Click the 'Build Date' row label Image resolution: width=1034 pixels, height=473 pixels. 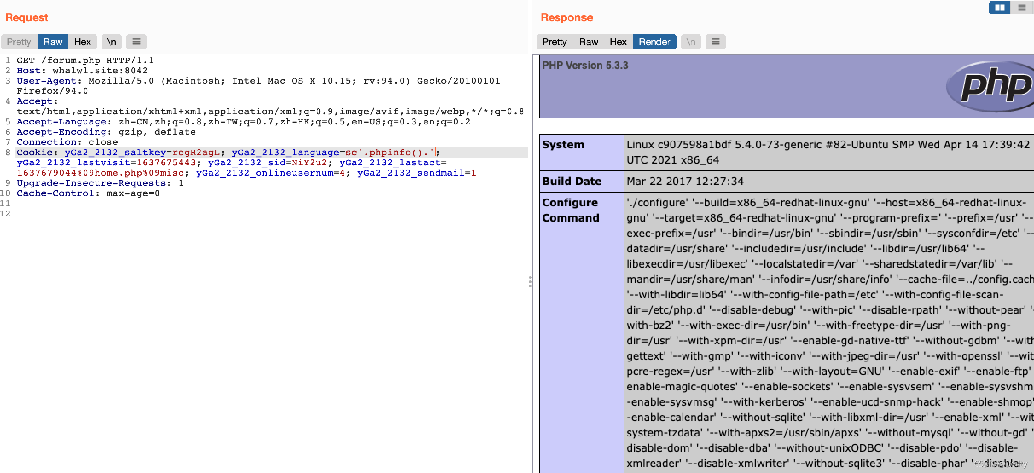click(572, 182)
